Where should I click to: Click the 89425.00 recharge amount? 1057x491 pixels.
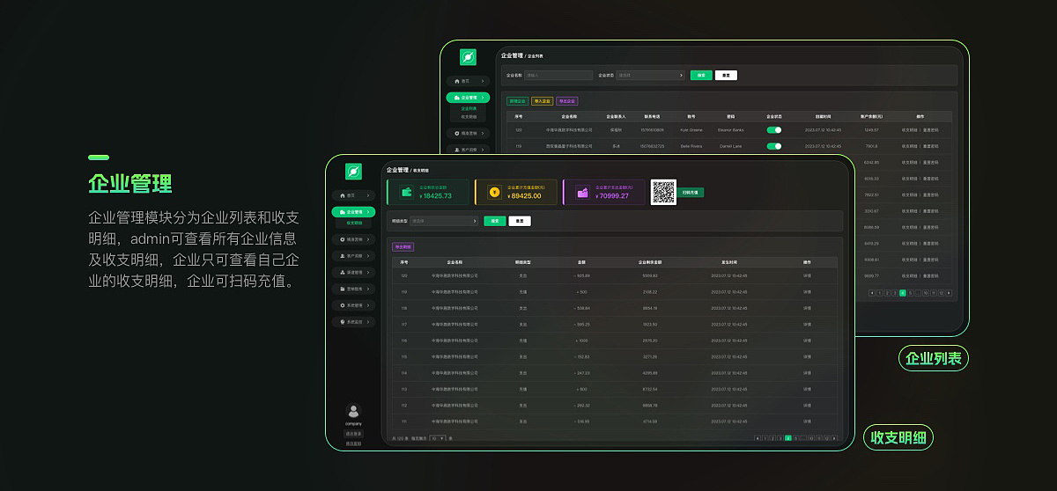click(x=523, y=196)
